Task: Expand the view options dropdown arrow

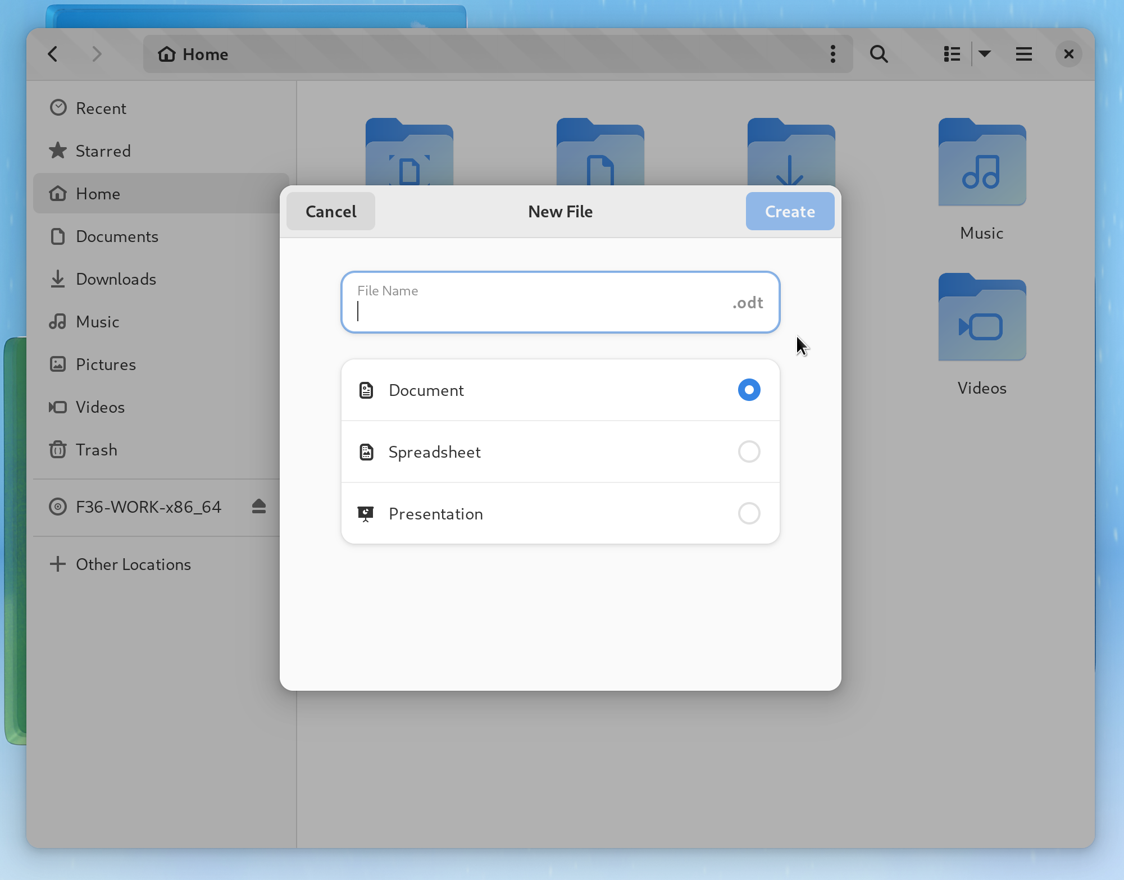Action: point(985,54)
